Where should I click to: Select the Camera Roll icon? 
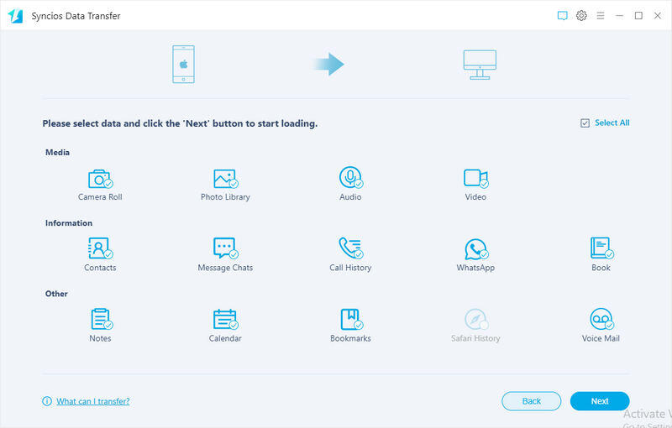(x=100, y=179)
